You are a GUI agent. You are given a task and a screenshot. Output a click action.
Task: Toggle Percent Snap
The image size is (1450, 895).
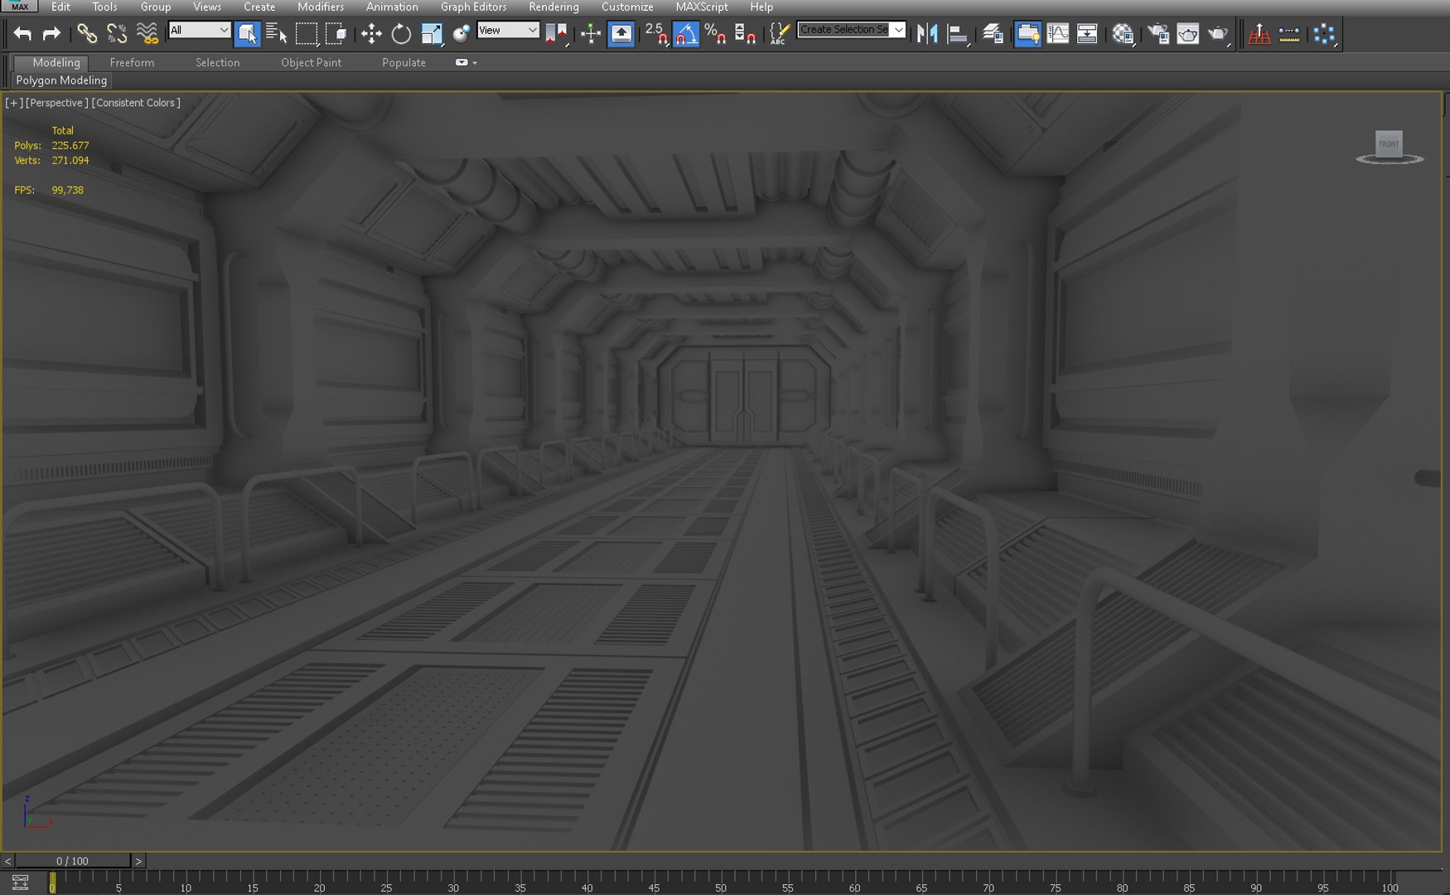tap(715, 34)
